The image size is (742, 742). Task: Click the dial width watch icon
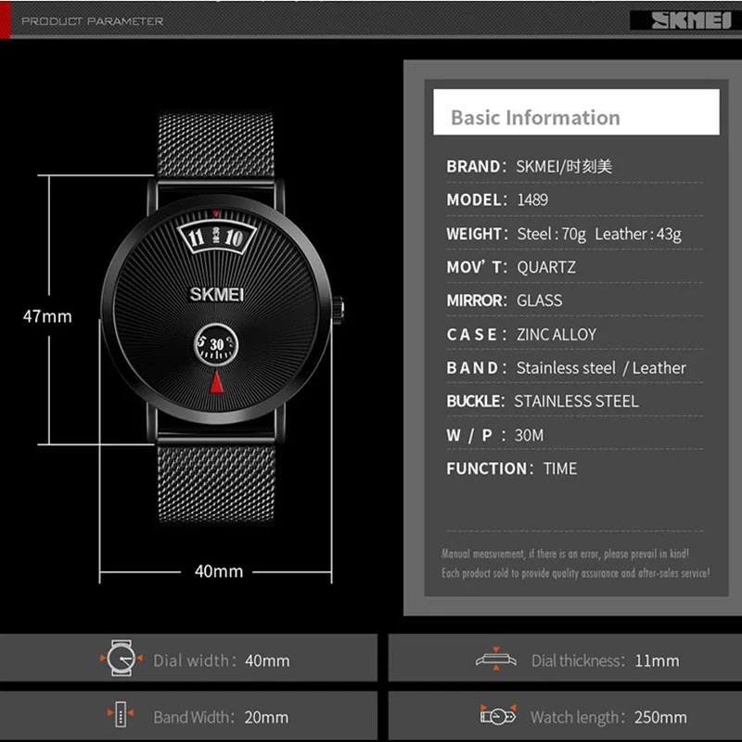pos(122,658)
